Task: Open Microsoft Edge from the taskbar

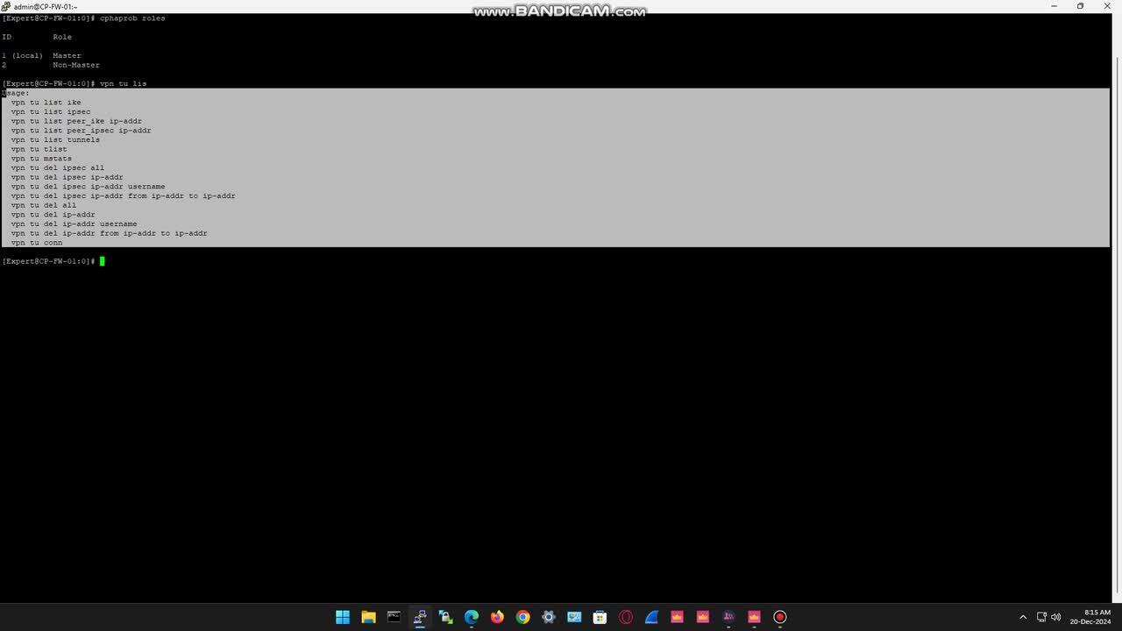Action: (471, 616)
